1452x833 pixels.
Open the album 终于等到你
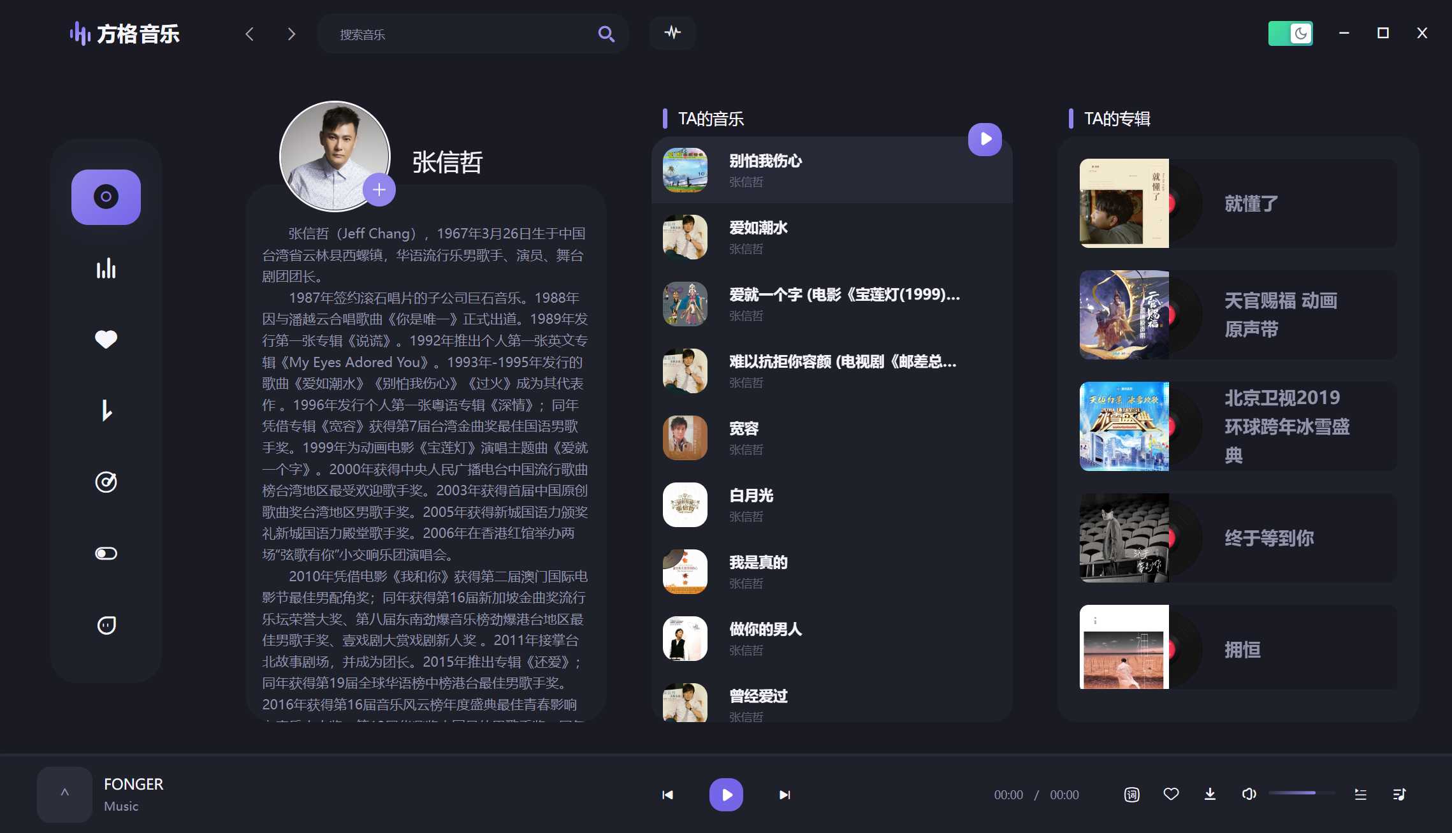[x=1238, y=538]
